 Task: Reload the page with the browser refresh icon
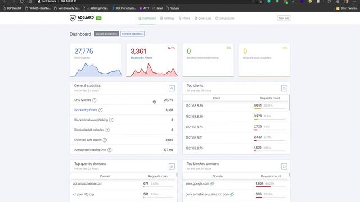coord(21,1)
